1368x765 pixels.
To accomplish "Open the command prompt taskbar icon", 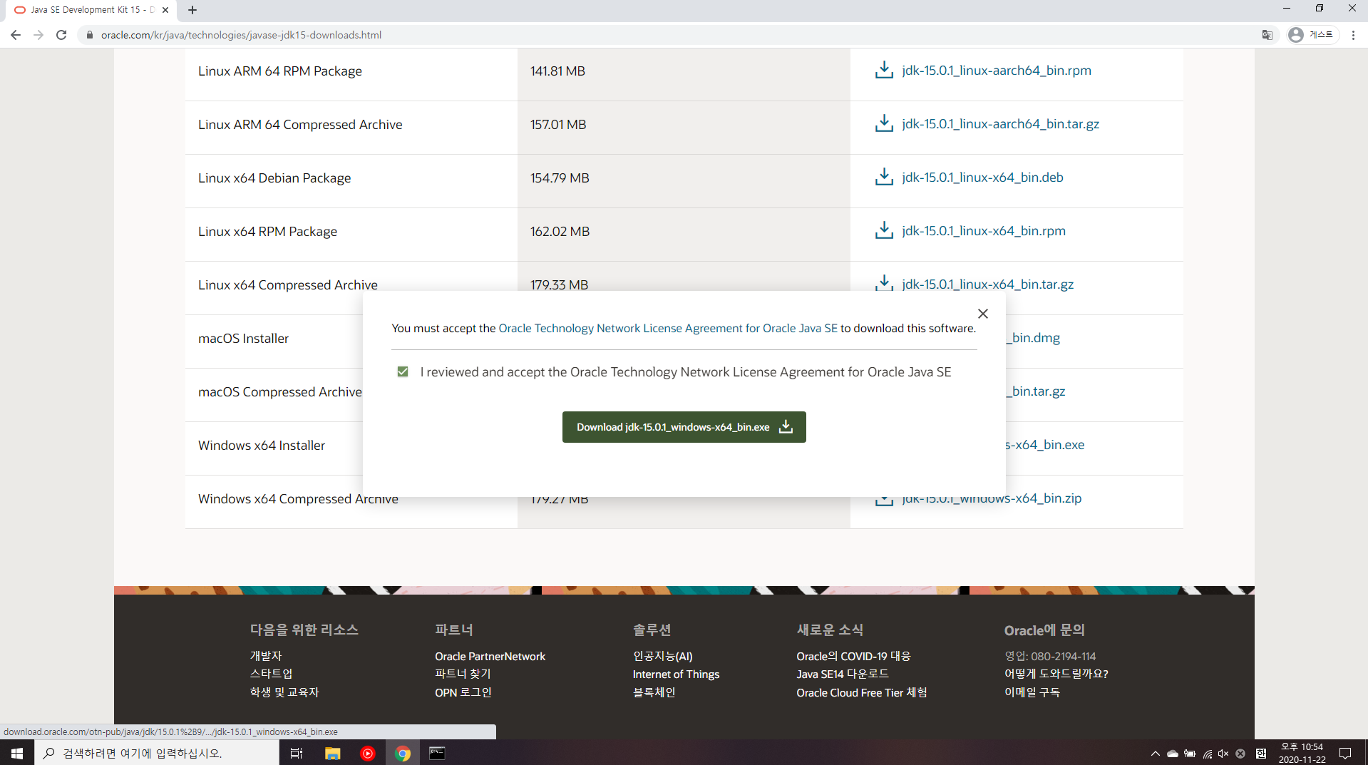I will click(437, 753).
